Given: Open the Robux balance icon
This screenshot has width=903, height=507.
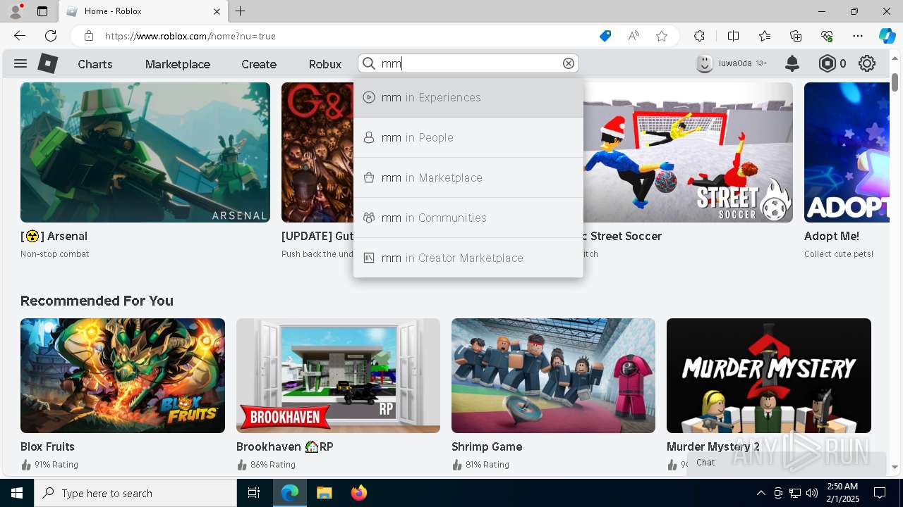Looking at the screenshot, I should point(827,63).
